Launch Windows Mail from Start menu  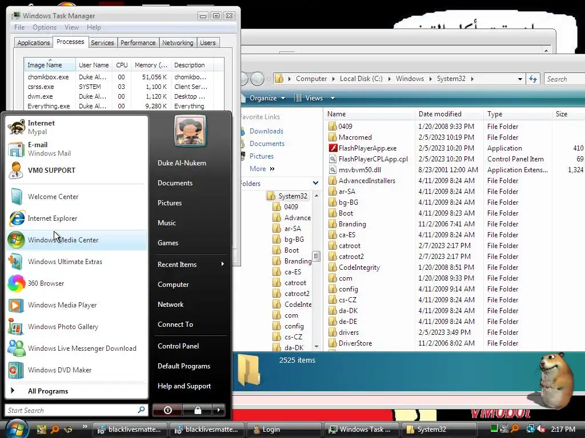77,149
